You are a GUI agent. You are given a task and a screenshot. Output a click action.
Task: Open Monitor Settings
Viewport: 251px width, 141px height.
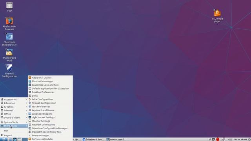(50, 121)
